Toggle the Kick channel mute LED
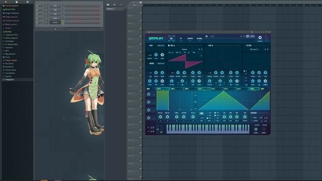This screenshot has width=322, height=181. tap(37, 6)
